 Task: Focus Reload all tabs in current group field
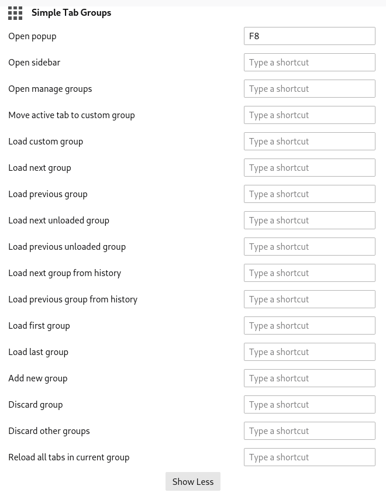[x=309, y=457]
